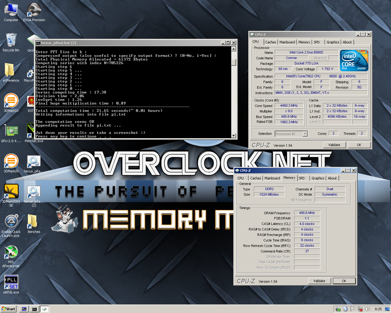Viewport: 391px width, 313px height.
Task: Click the processor name Intel Core 2 Duo E6600
Action: [306, 52]
